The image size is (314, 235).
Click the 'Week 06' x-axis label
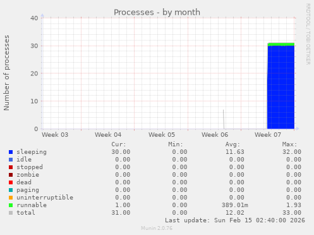point(215,135)
